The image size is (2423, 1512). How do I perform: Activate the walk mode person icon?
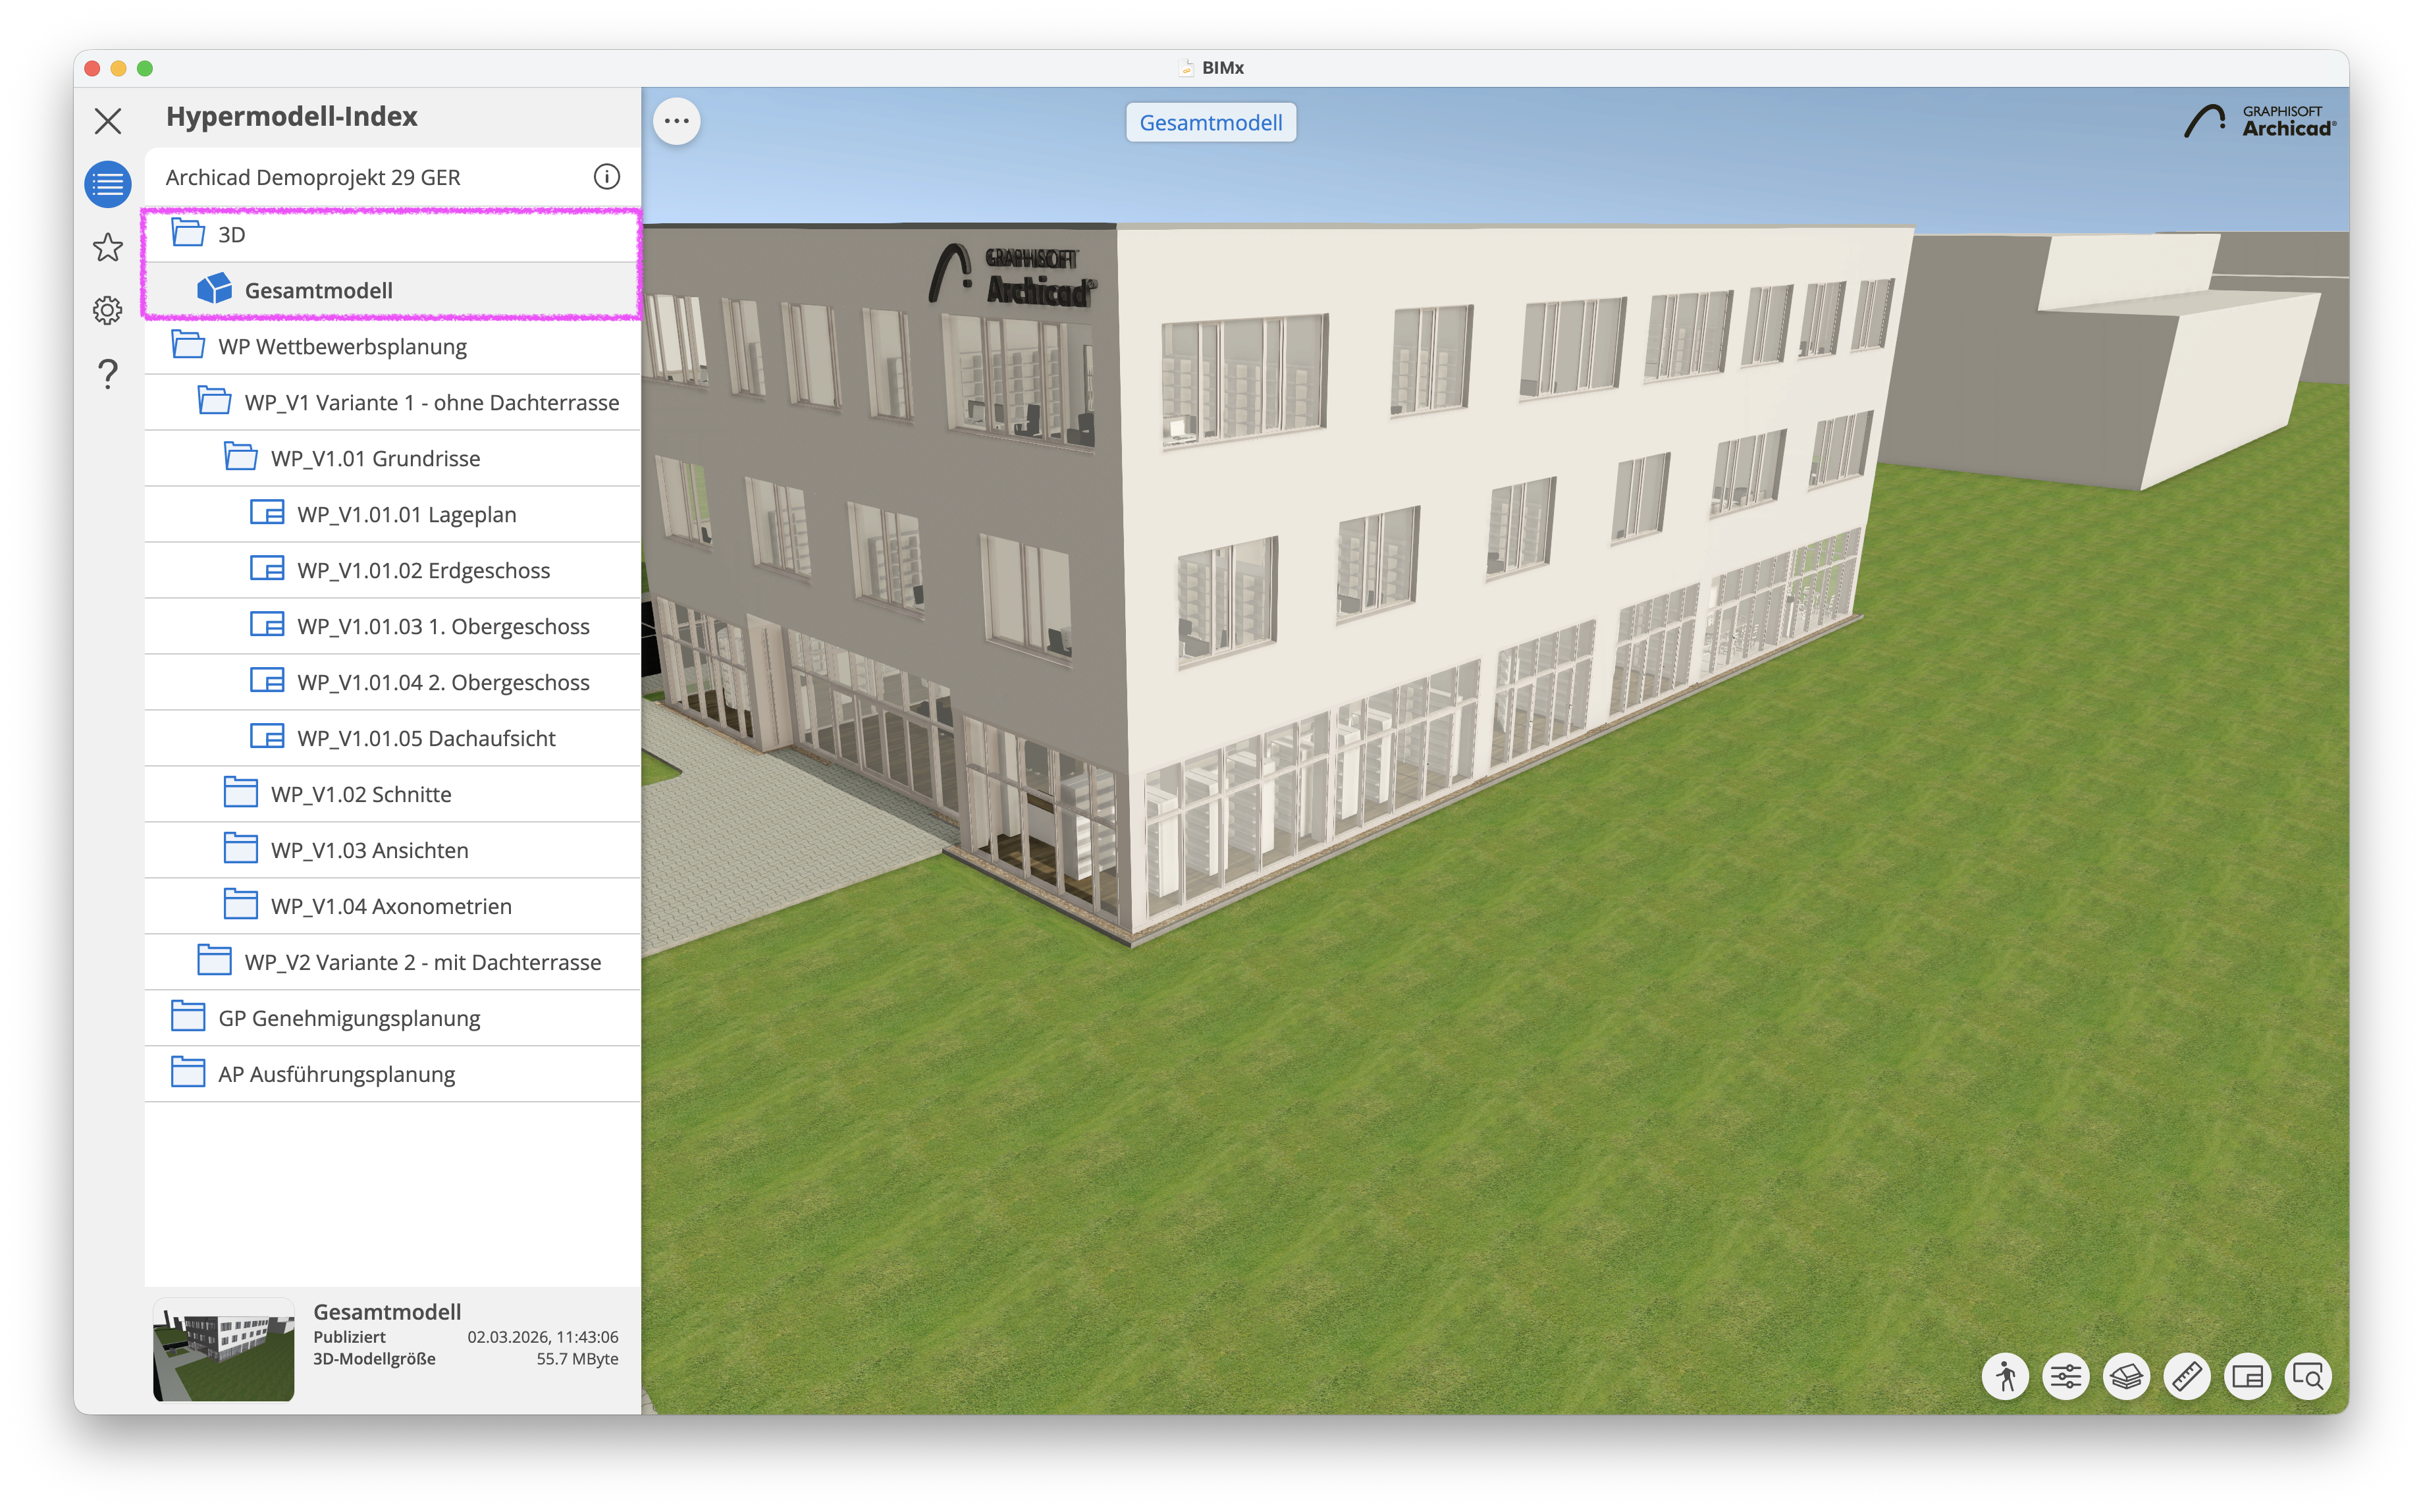point(2005,1377)
